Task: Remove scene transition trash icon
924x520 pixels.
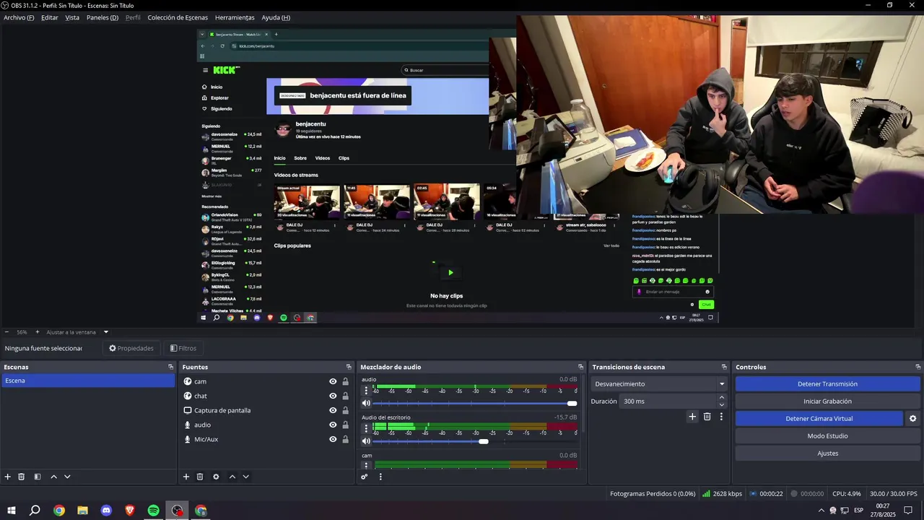Action: (707, 417)
